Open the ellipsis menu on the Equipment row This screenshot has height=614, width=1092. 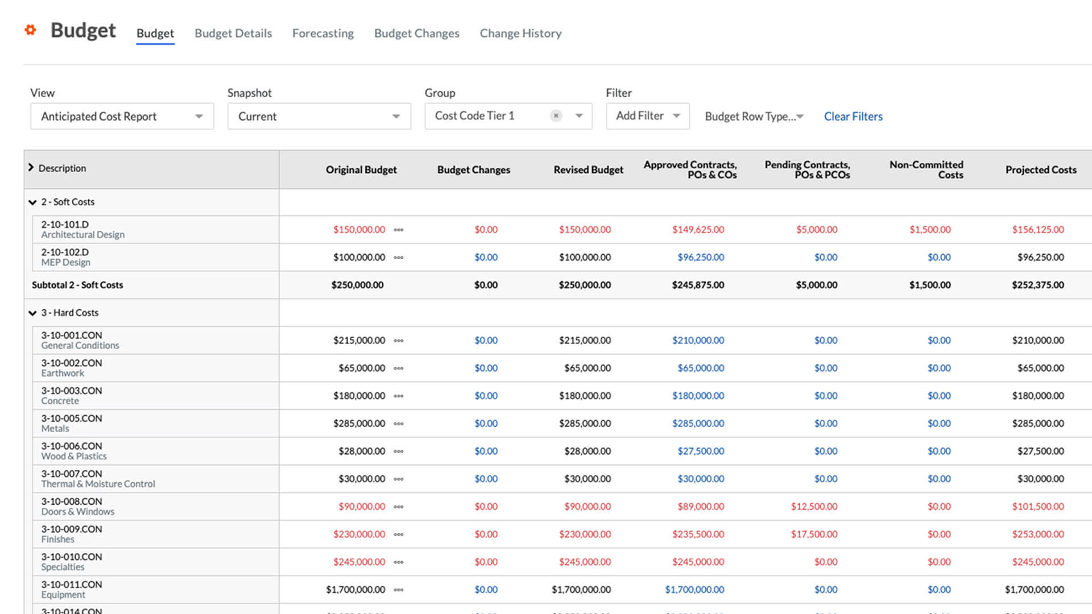(399, 590)
